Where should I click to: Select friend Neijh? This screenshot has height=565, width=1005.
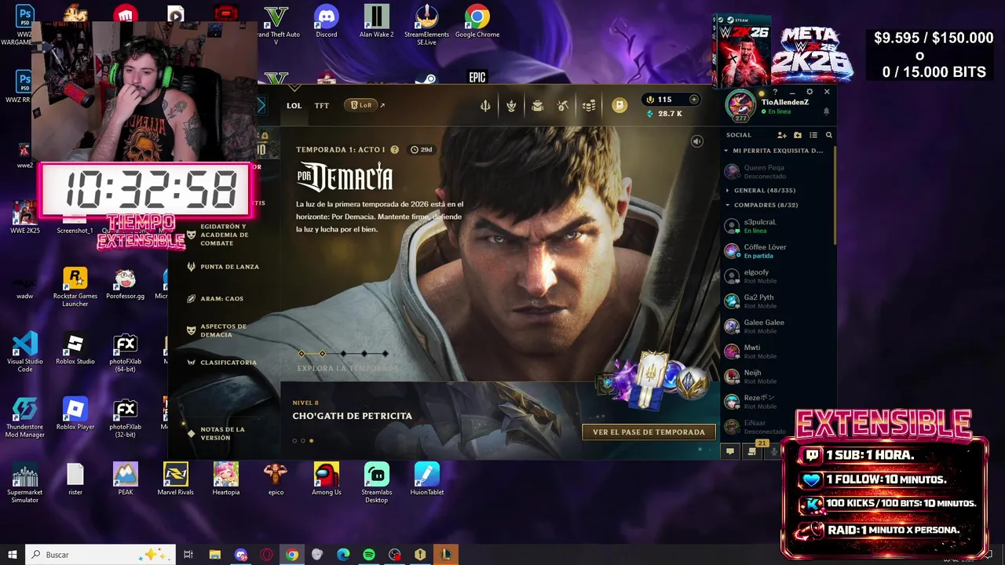(777, 377)
